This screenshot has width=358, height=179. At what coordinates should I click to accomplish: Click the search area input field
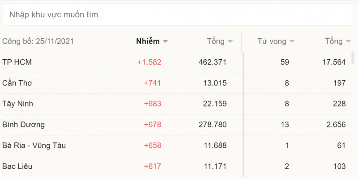(178, 15)
